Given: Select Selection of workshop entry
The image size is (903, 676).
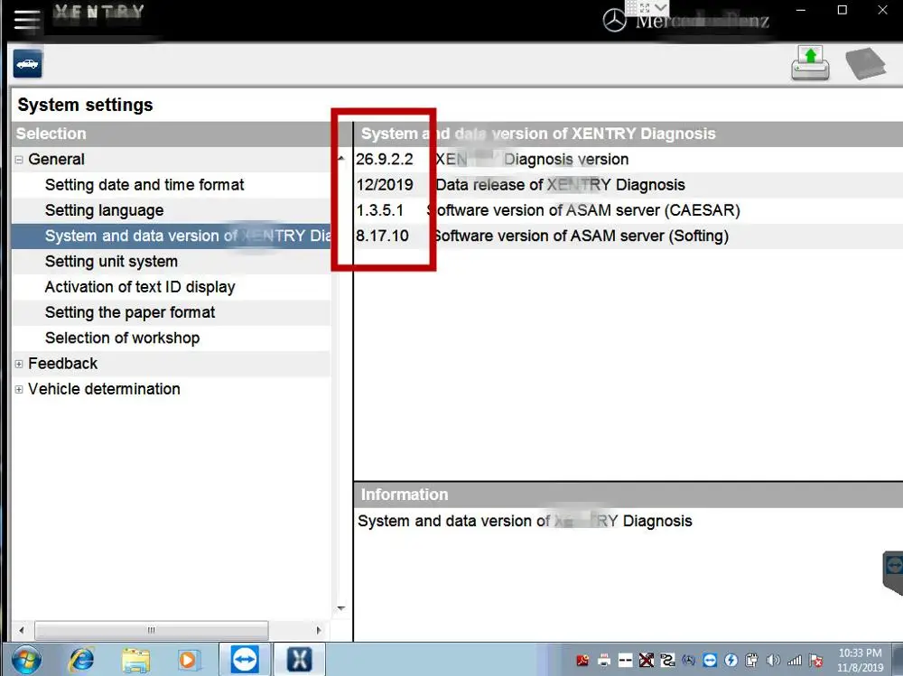Looking at the screenshot, I should 122,338.
